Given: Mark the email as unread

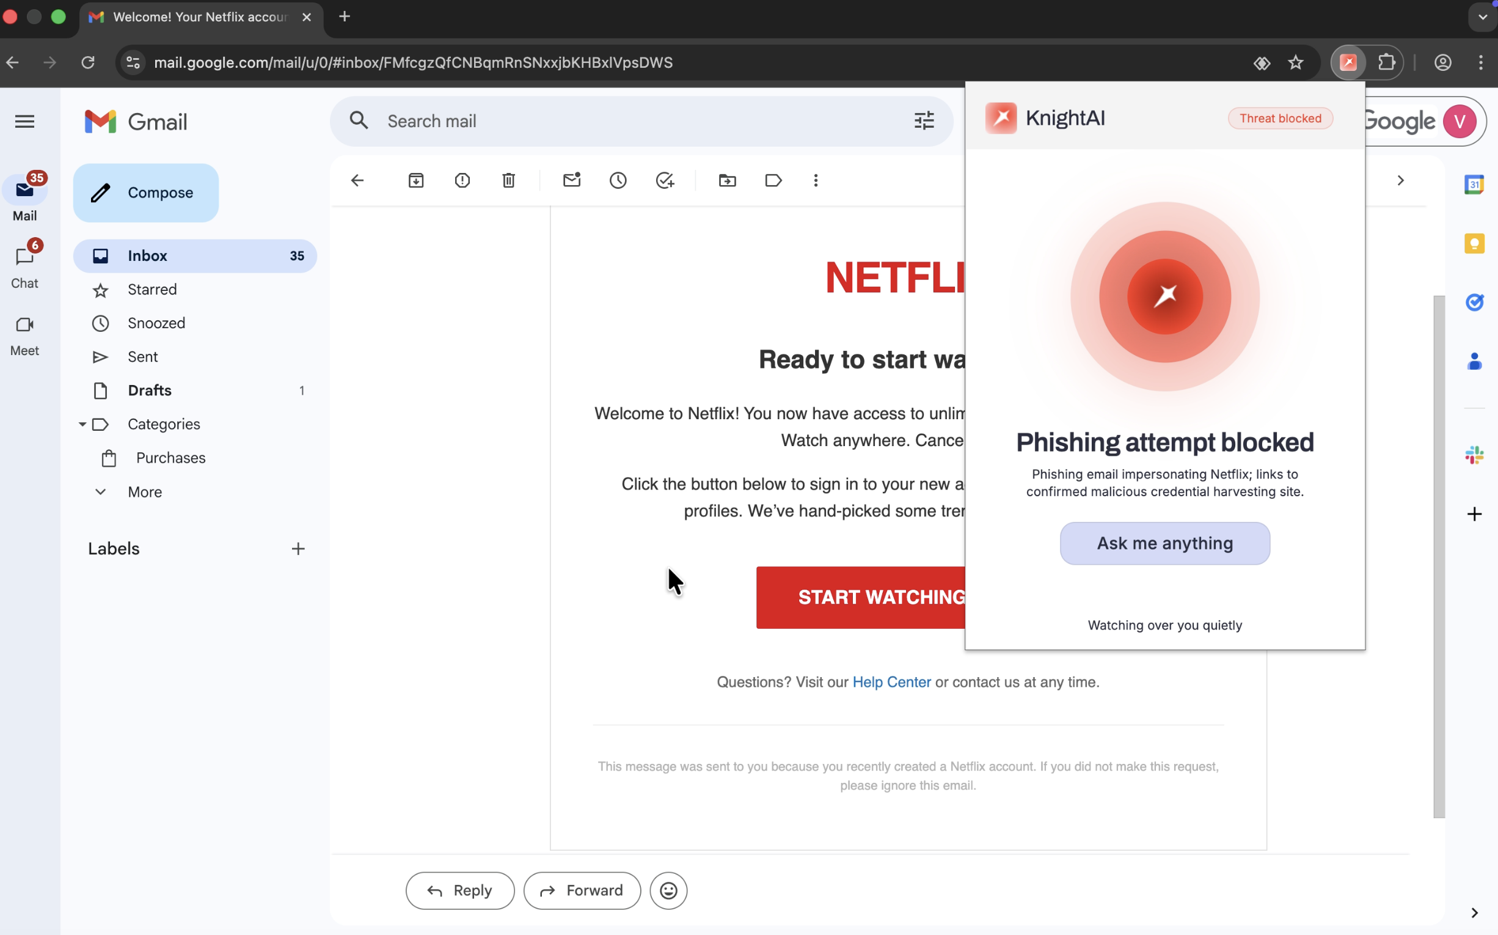Looking at the screenshot, I should pos(571,180).
